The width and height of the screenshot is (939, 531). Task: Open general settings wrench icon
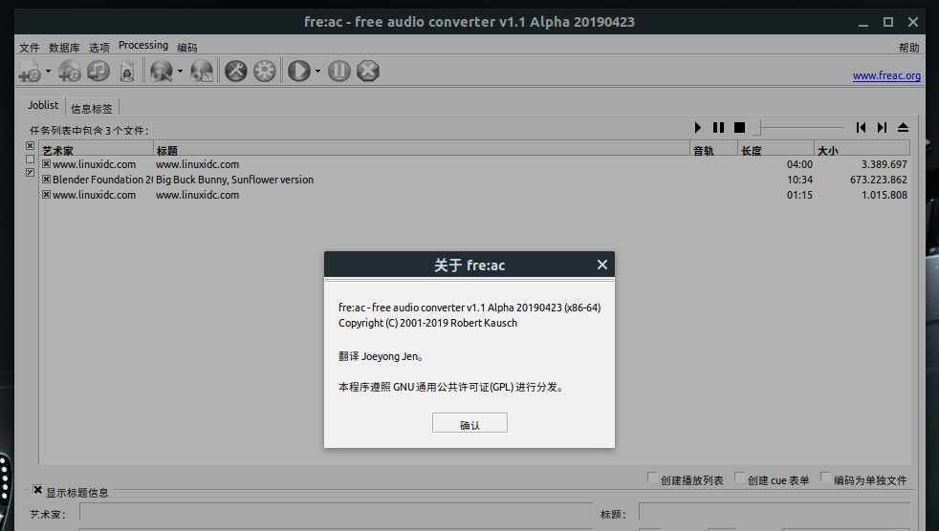click(x=236, y=72)
